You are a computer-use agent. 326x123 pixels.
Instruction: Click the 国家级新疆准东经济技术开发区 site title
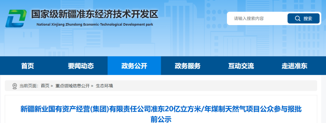[95, 14]
